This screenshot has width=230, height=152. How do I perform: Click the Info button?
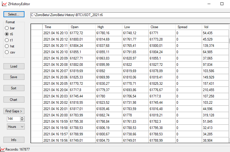[14, 140]
